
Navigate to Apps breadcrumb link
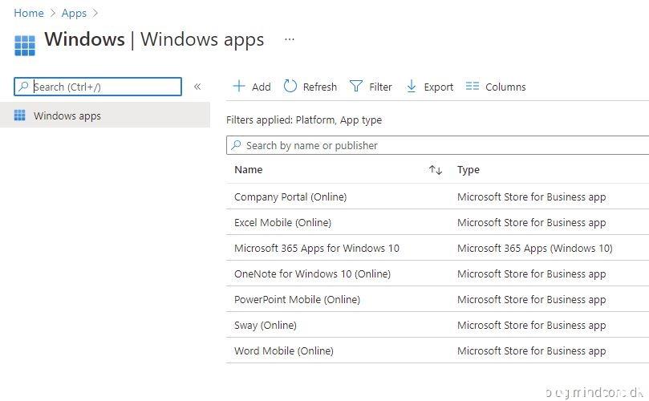(x=75, y=13)
